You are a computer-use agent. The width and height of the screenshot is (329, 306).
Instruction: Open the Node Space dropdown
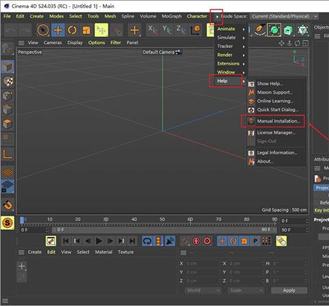(284, 16)
